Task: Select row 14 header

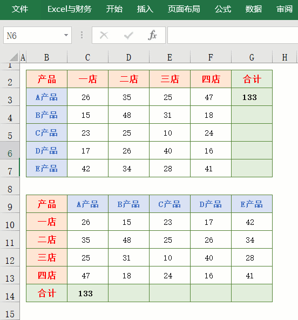Action: coord(10,294)
